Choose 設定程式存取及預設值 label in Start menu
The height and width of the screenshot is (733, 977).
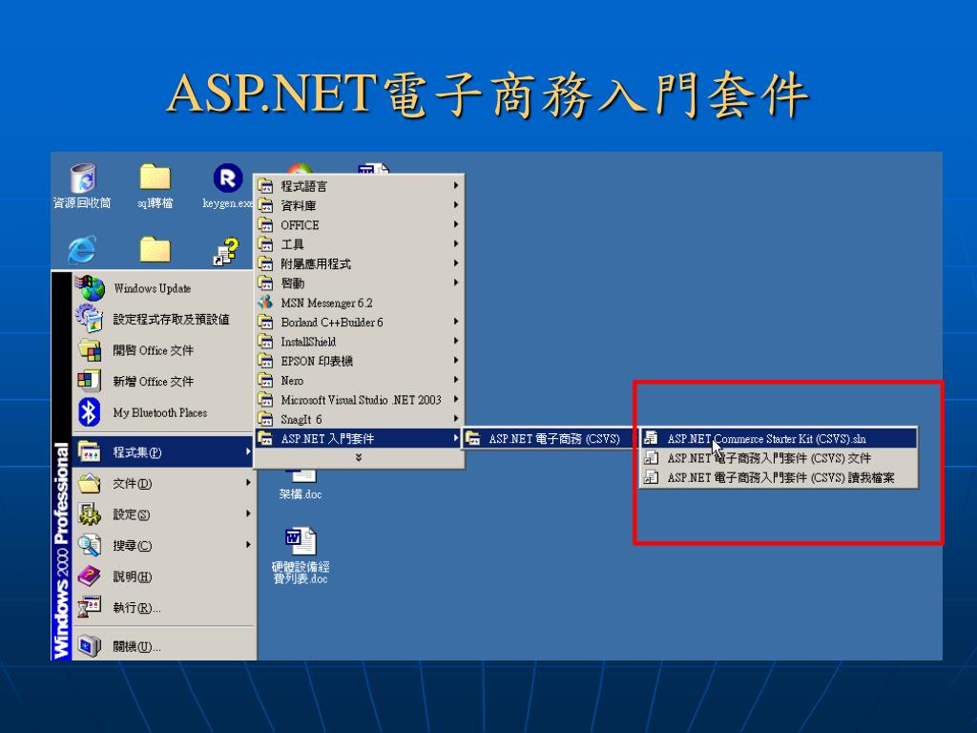coord(171,319)
